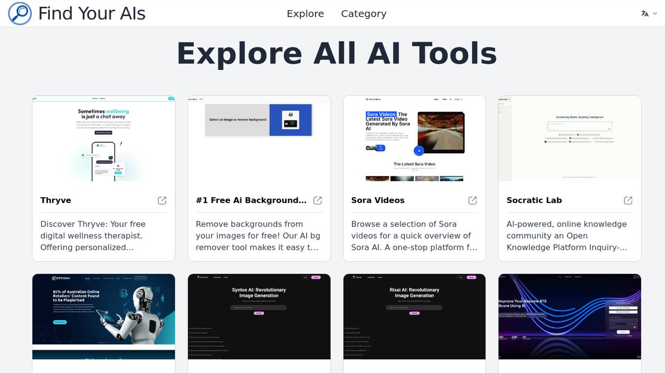665x373 pixels.
Task: Open the Category menu item
Action: [x=364, y=14]
